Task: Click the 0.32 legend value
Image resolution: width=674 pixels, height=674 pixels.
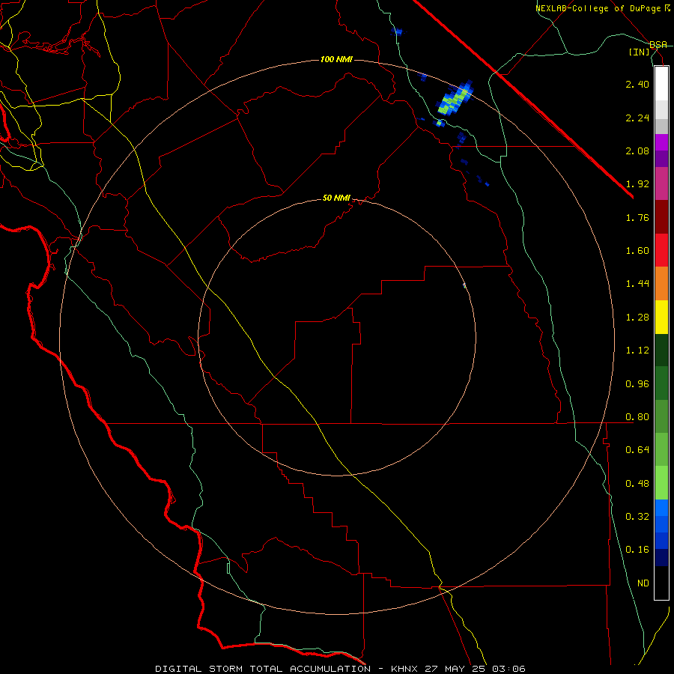Action: (637, 517)
